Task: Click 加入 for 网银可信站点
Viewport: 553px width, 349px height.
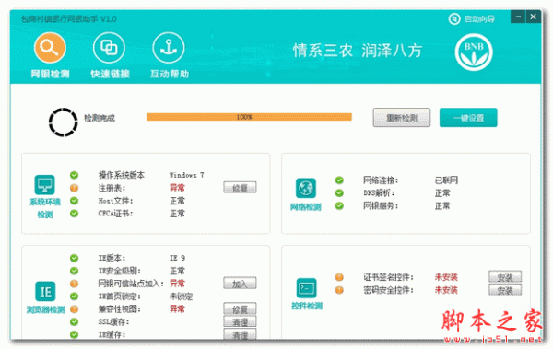Action: (240, 284)
